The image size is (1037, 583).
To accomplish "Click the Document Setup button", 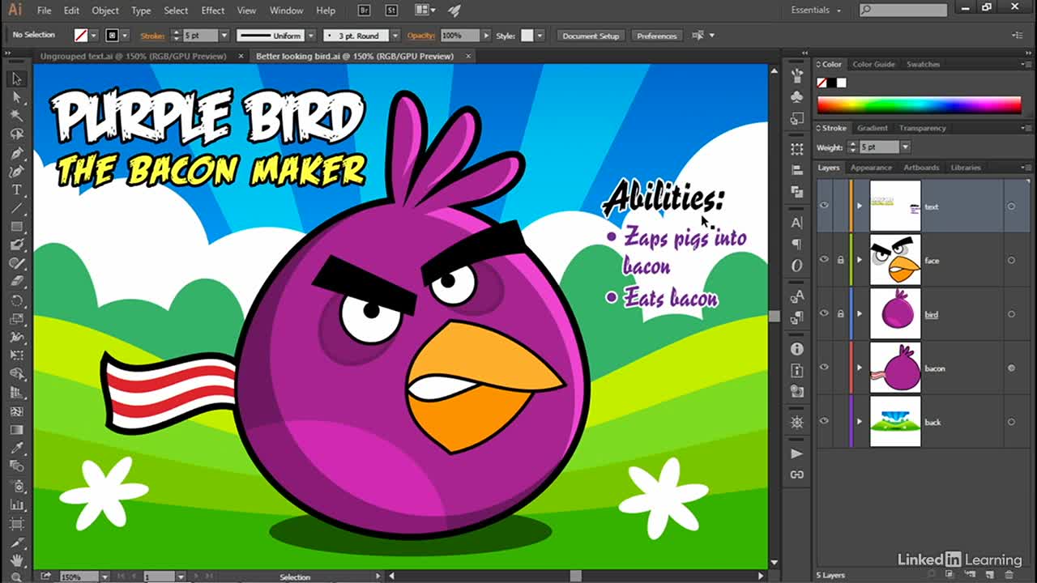I will 591,36.
